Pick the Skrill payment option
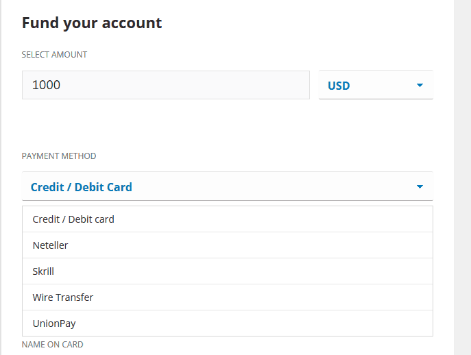This screenshot has width=471, height=355. tap(43, 271)
